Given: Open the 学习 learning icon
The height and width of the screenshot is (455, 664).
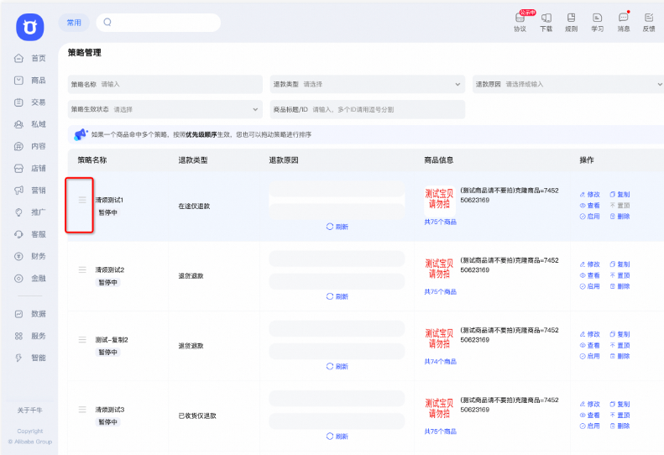Looking at the screenshot, I should click(598, 23).
